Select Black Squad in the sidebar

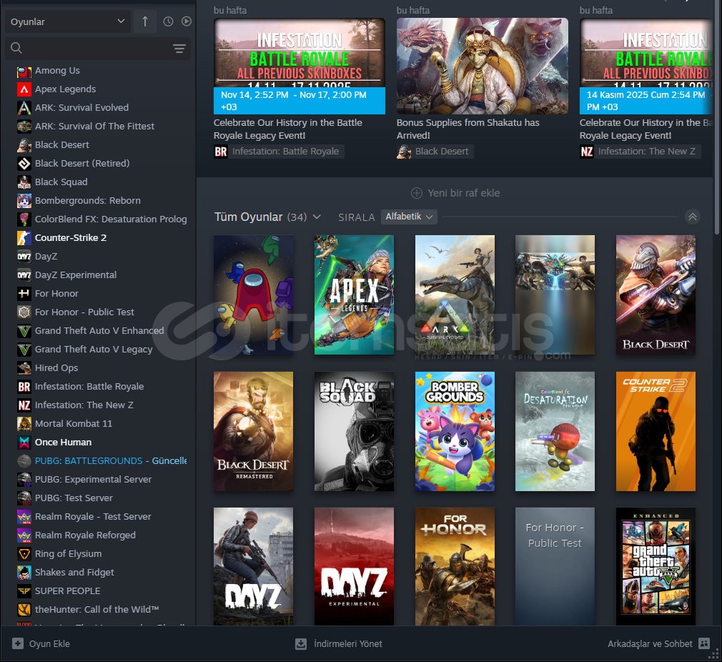61,182
